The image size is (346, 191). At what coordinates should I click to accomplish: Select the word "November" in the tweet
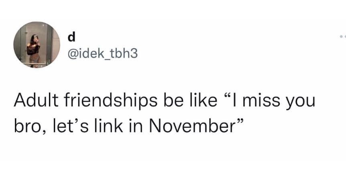coord(192,126)
